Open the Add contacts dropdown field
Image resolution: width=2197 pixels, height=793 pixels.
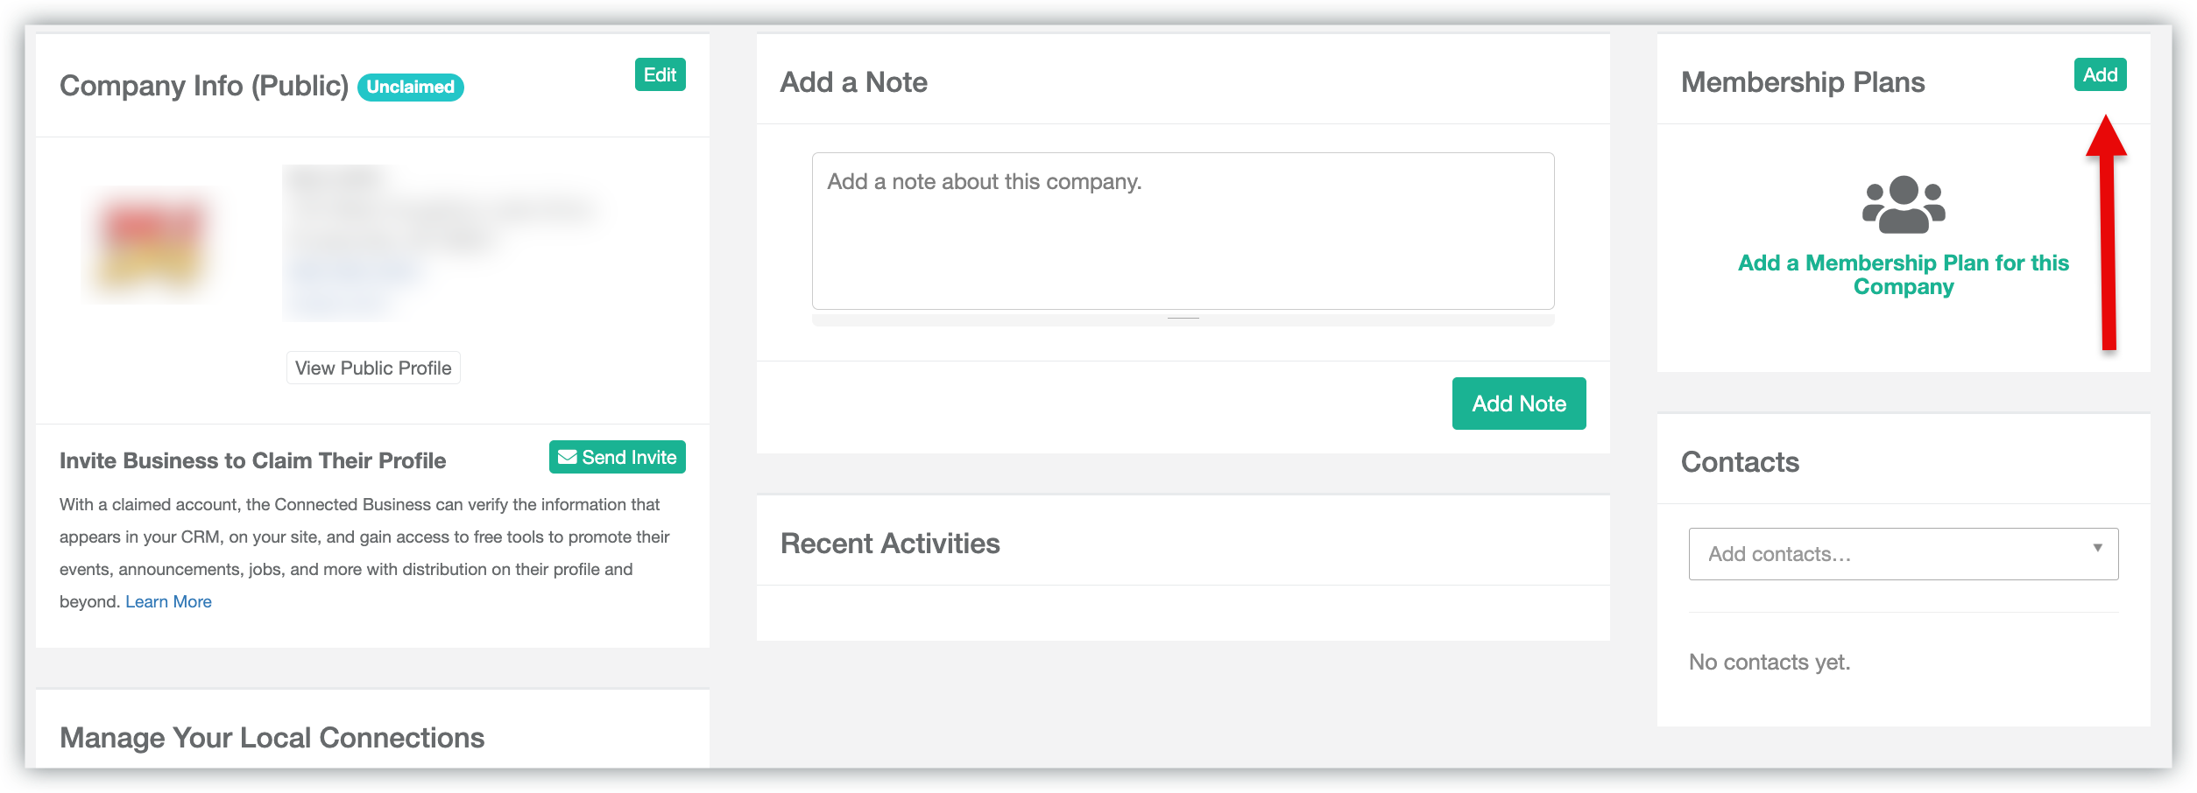click(1892, 554)
